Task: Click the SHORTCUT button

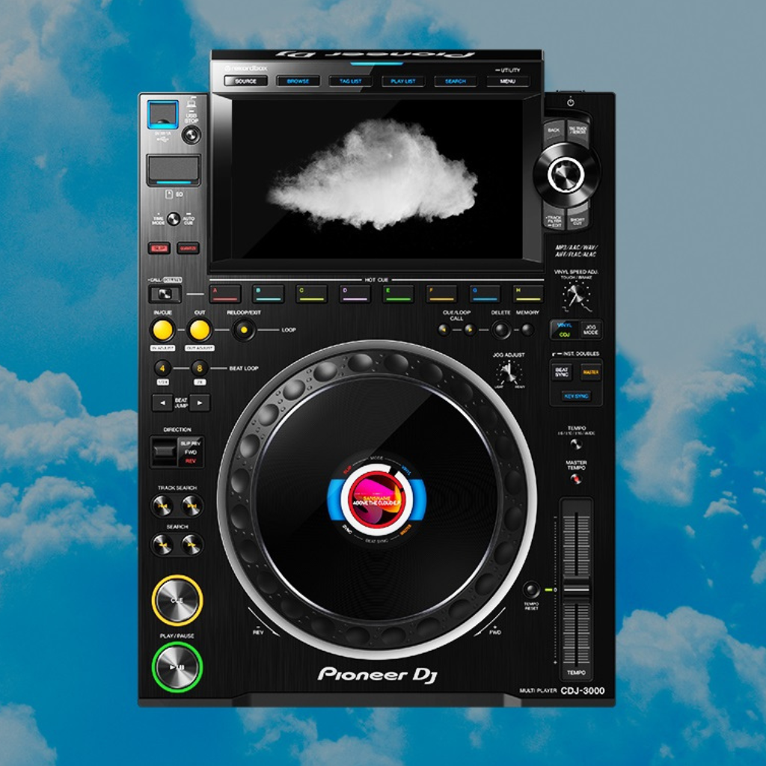Action: 578,218
